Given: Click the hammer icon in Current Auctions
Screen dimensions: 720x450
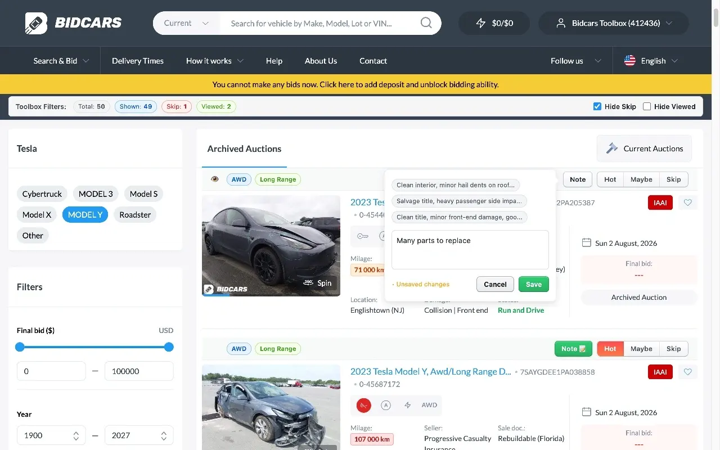Looking at the screenshot, I should pos(612,148).
